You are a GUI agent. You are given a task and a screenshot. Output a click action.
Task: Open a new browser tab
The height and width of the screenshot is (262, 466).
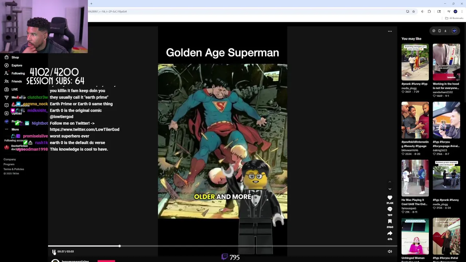pyautogui.click(x=91, y=4)
